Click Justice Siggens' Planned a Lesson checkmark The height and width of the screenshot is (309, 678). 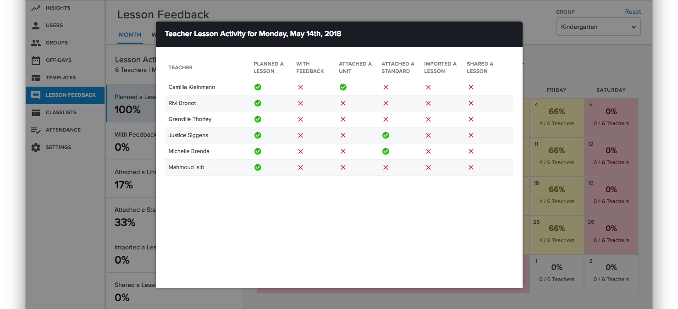(x=258, y=135)
